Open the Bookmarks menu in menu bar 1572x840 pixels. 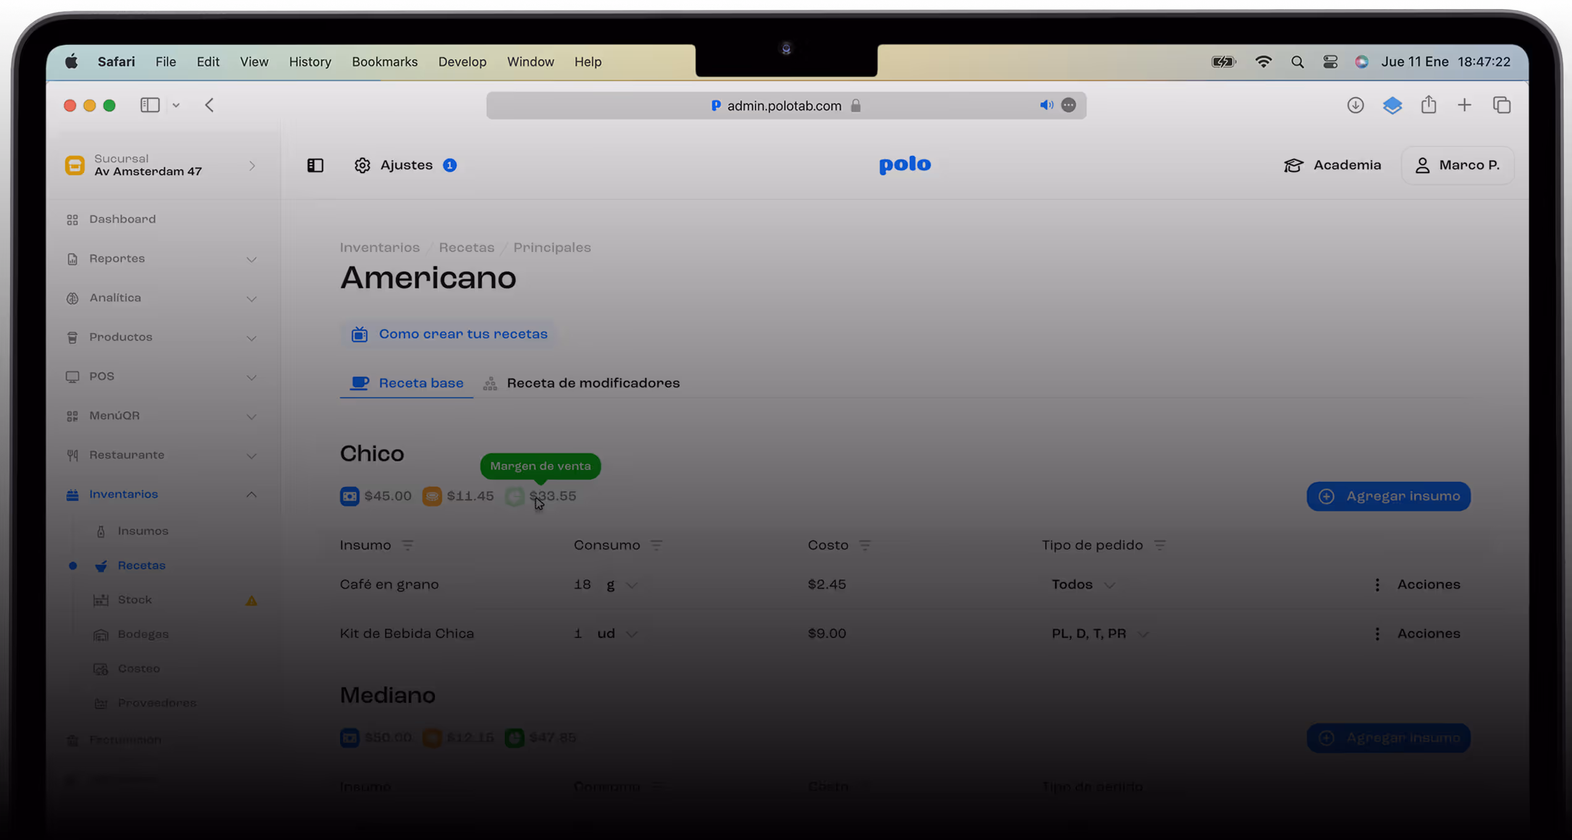coord(384,62)
